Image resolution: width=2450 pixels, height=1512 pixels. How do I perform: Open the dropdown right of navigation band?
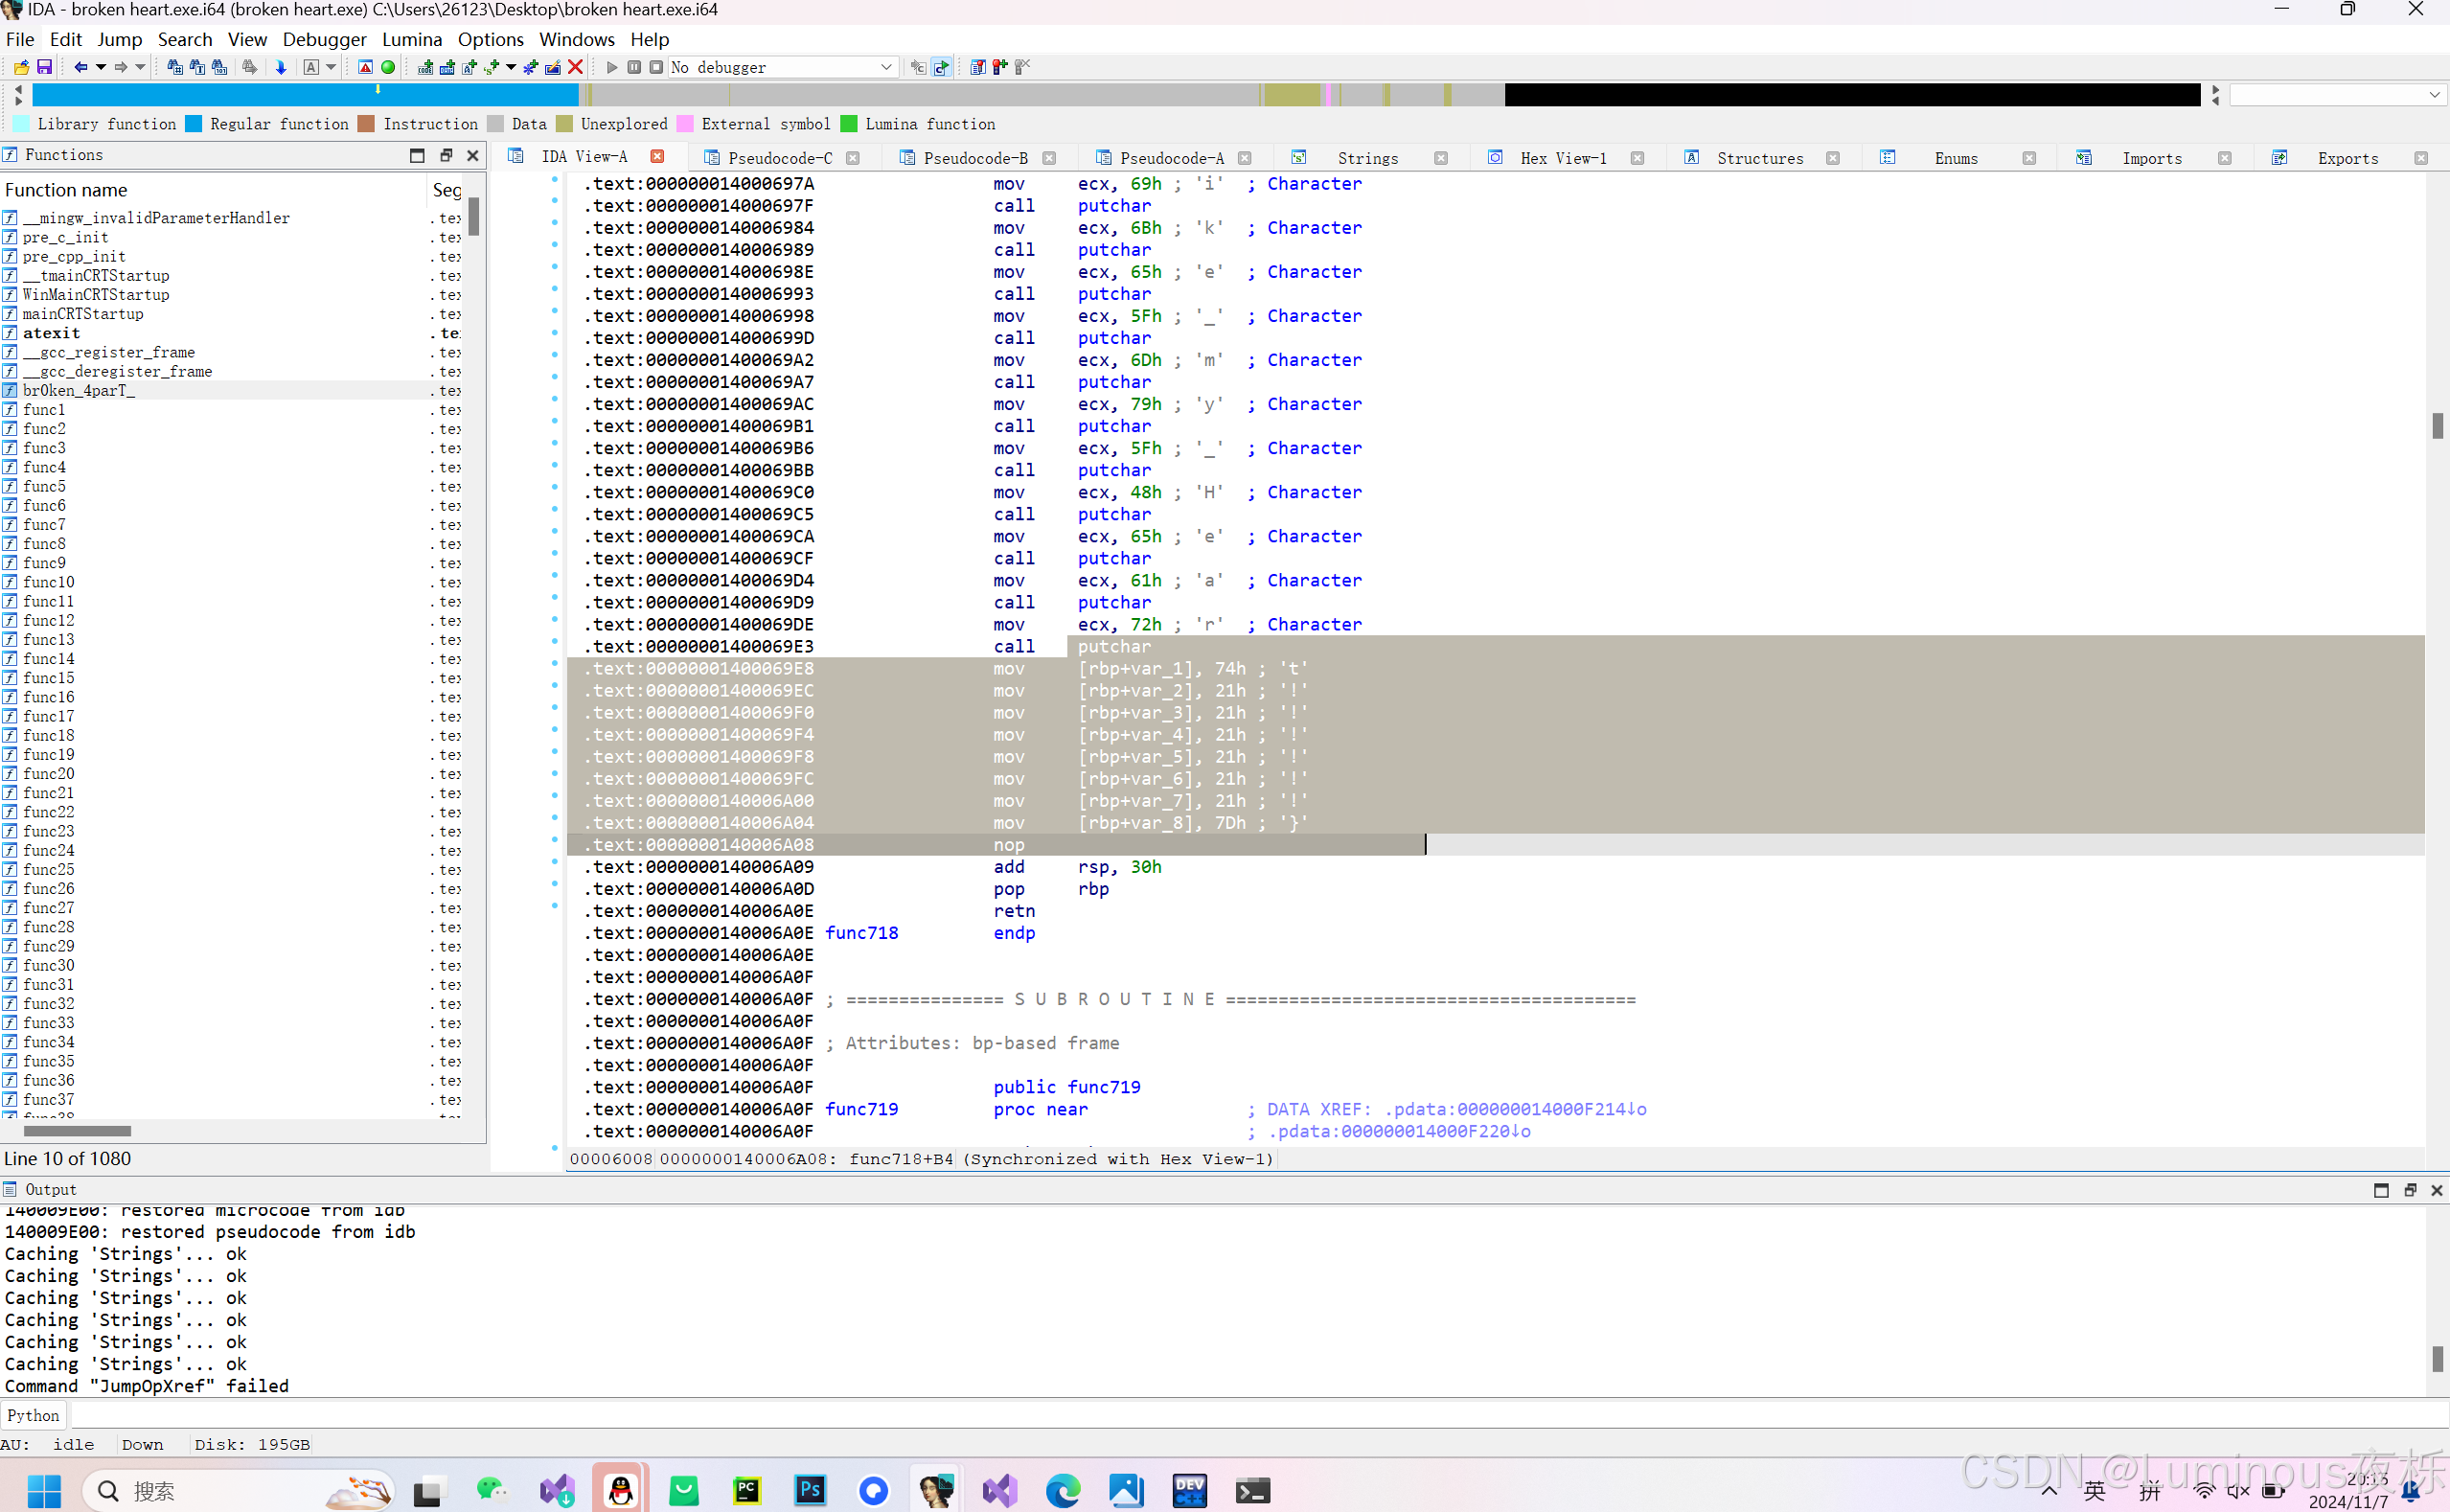coord(2434,95)
